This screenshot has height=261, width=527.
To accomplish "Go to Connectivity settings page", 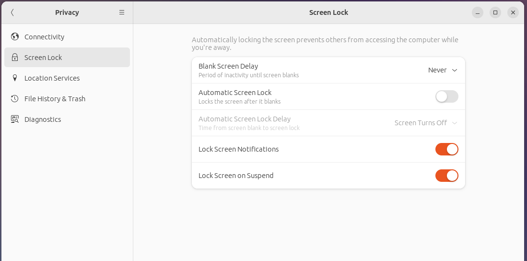I will click(x=44, y=37).
